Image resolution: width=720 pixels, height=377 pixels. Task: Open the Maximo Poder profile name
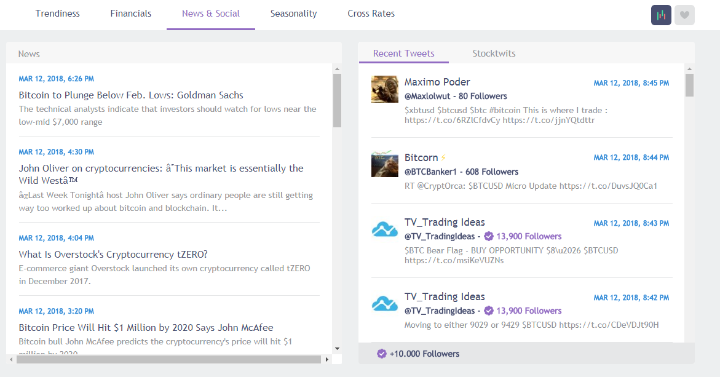tap(437, 82)
